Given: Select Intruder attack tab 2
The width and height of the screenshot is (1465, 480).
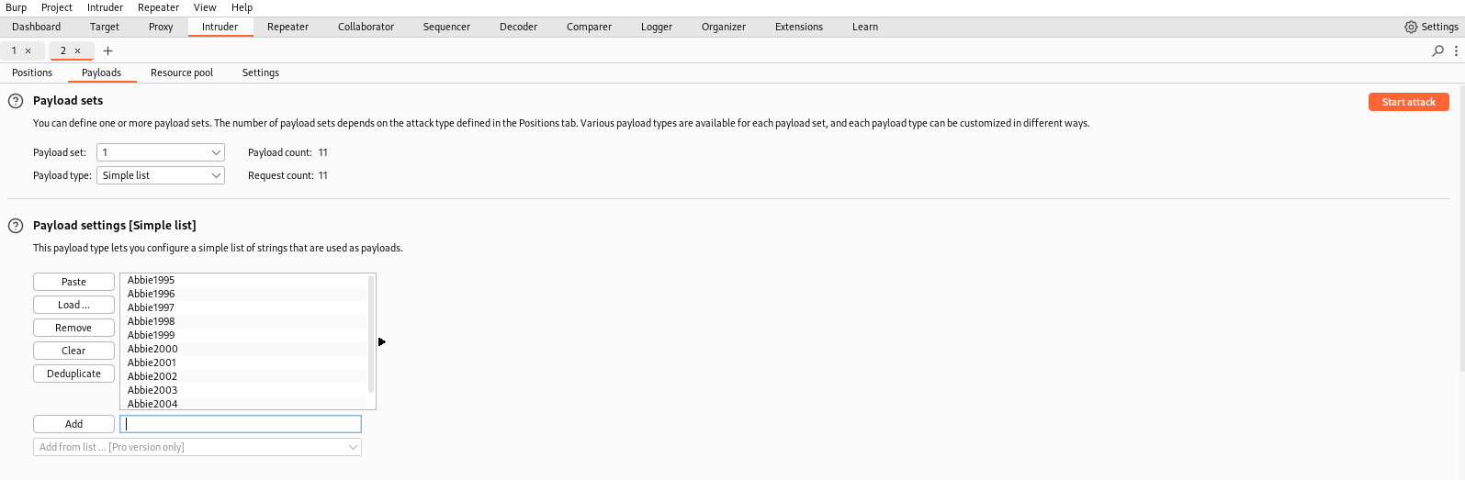Looking at the screenshot, I should [x=63, y=50].
